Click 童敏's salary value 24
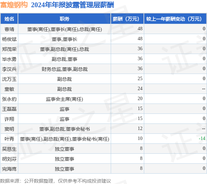 pyautogui.click(x=140, y=88)
